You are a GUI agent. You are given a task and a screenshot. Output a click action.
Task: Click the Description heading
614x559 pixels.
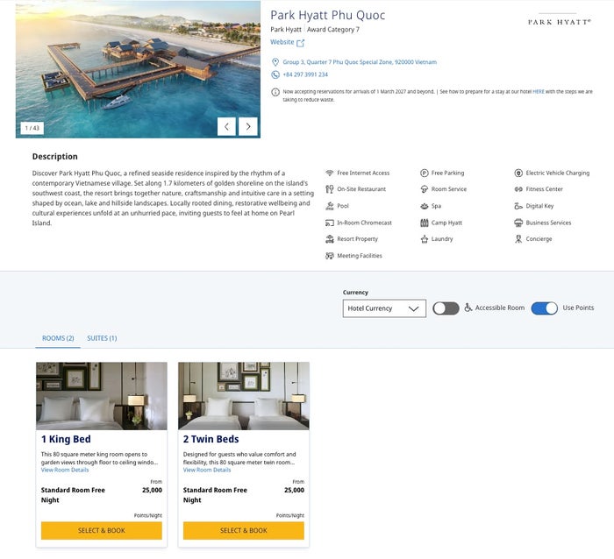54,157
